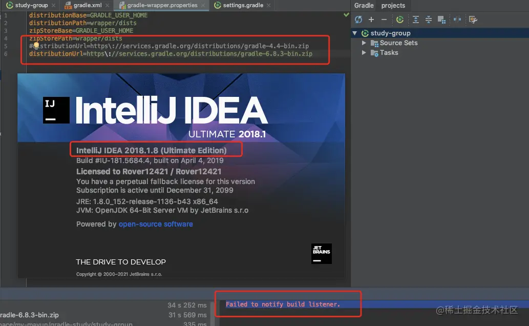
Task: Click the JetBrains logo in About dialog
Action: pos(322,253)
